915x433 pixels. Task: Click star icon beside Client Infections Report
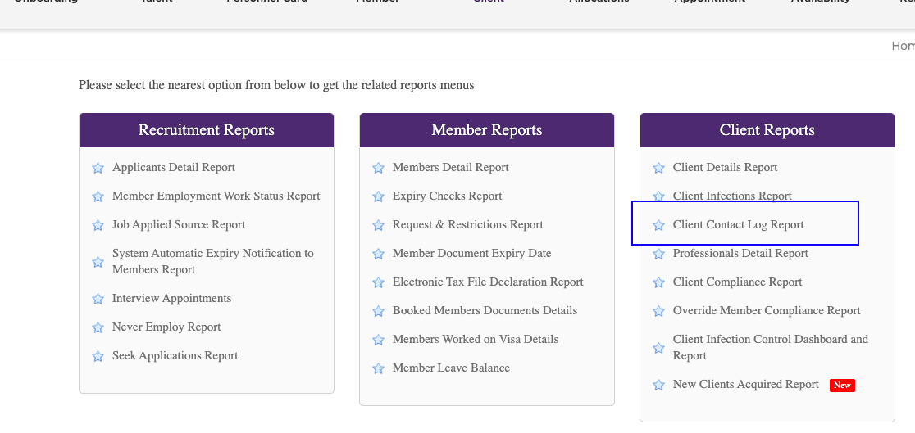pos(659,196)
